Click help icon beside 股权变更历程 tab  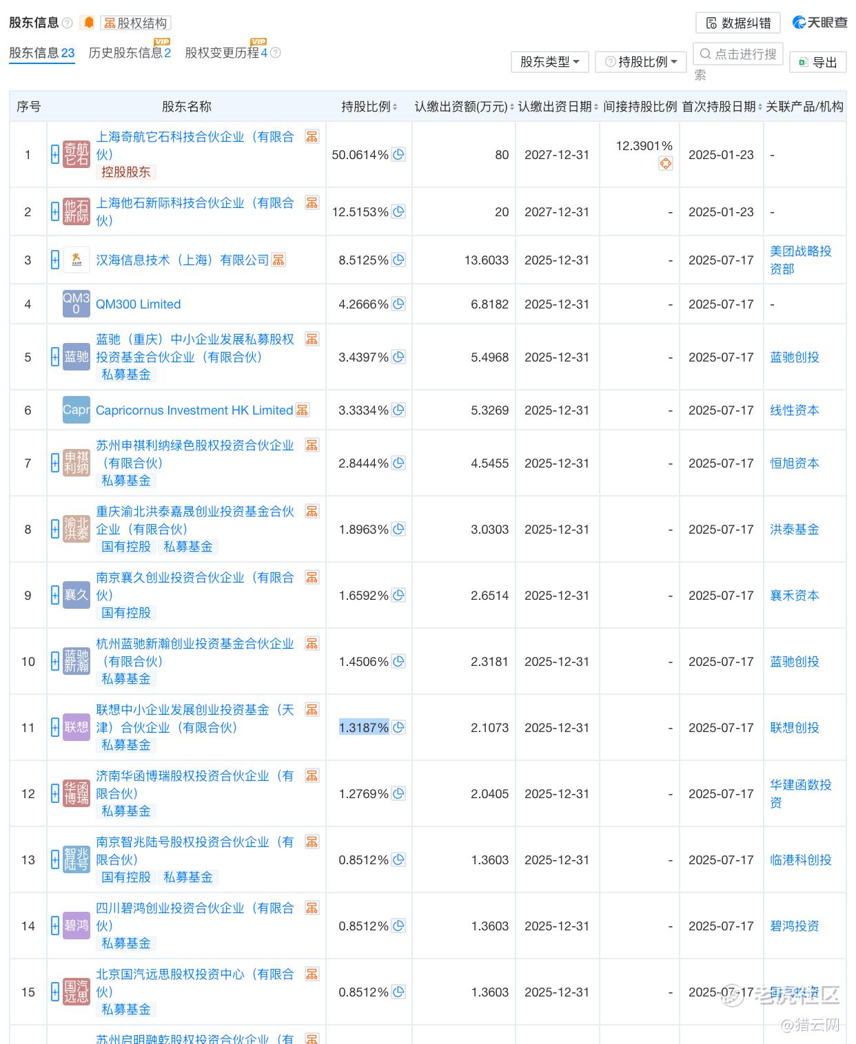coord(276,53)
